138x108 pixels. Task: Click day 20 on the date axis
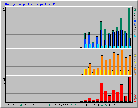point(85,105)
